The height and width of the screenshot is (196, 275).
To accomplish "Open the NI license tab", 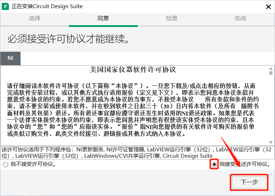I will [11, 58].
